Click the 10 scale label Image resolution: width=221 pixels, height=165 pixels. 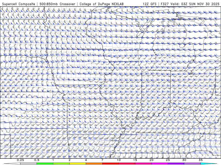point(119,160)
